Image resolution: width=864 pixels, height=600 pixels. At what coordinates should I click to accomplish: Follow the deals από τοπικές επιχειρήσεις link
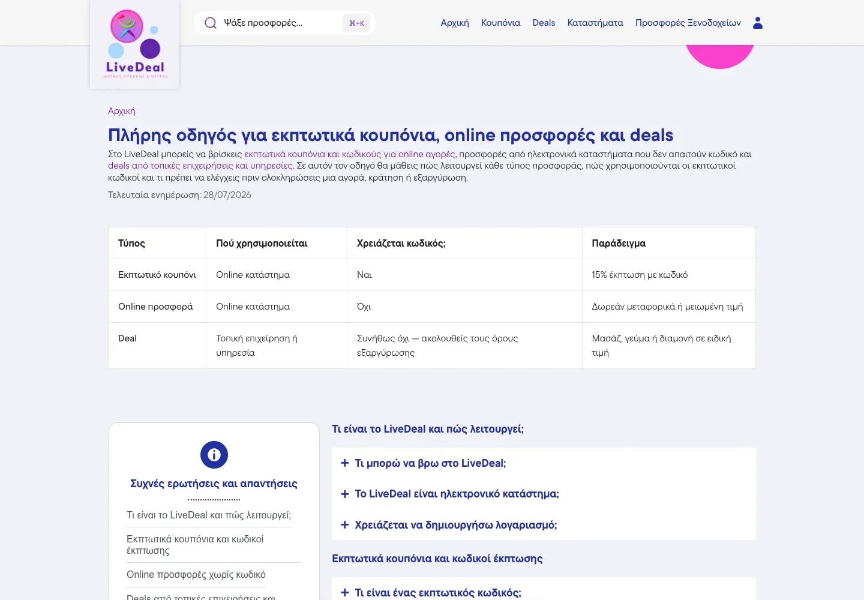coord(200,166)
